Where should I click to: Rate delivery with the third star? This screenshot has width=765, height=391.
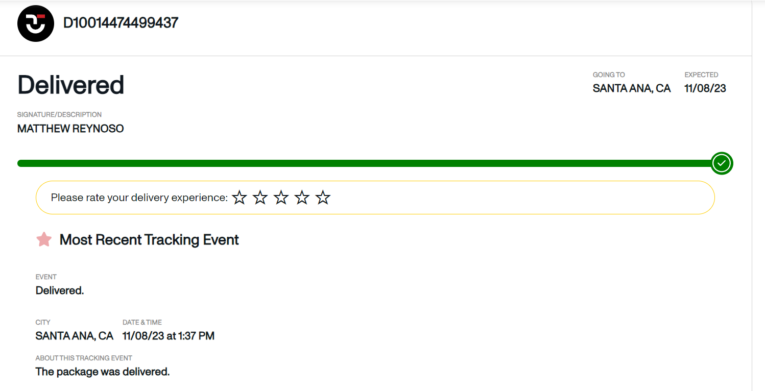click(x=281, y=198)
